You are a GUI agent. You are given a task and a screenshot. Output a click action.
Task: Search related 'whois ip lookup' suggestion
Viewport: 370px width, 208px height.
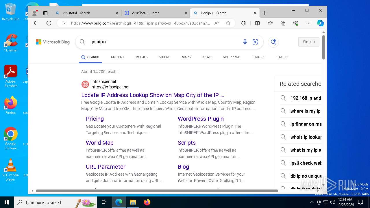[301, 137]
